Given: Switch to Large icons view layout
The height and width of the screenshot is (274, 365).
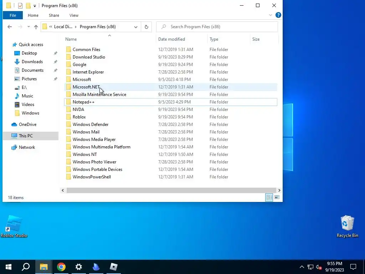Looking at the screenshot, I should (x=277, y=197).
